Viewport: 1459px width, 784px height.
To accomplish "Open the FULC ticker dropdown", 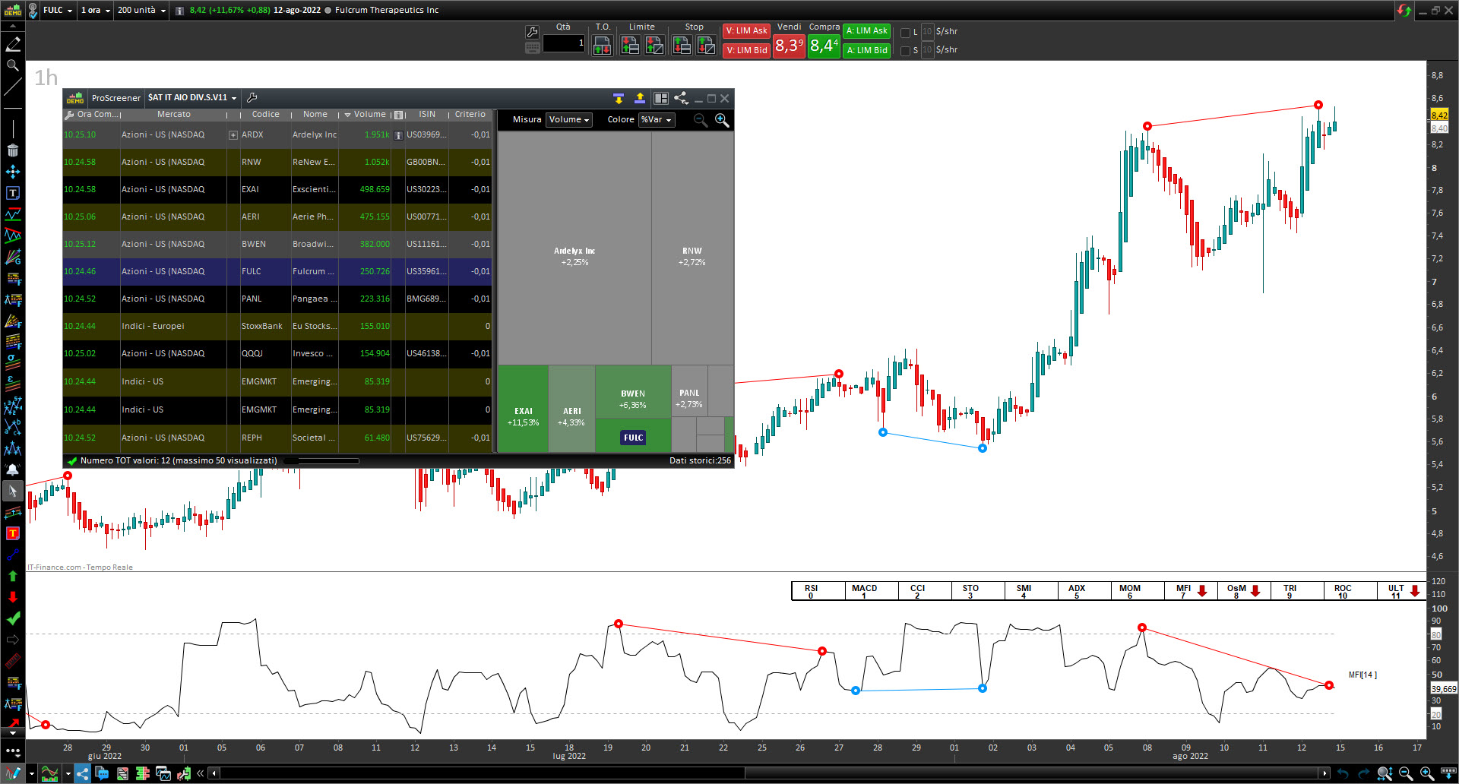I will tap(58, 10).
